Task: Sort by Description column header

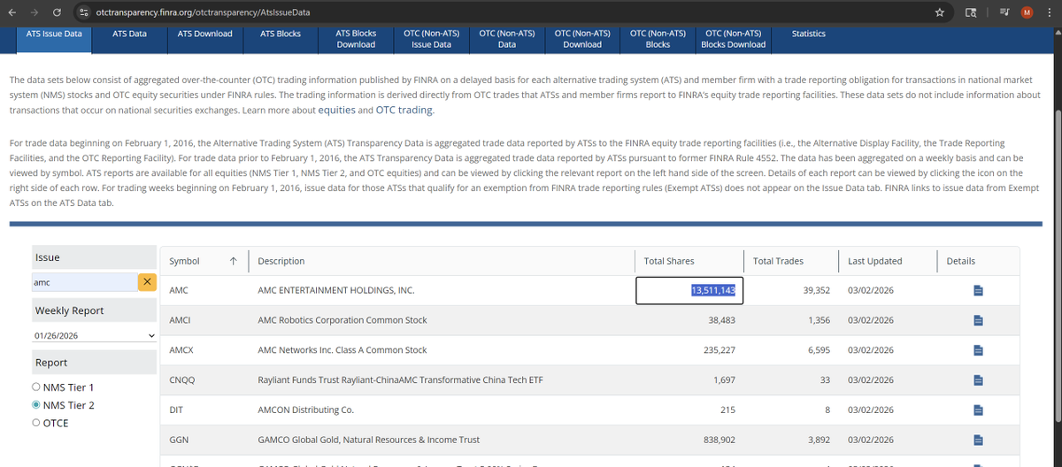Action: click(x=281, y=261)
